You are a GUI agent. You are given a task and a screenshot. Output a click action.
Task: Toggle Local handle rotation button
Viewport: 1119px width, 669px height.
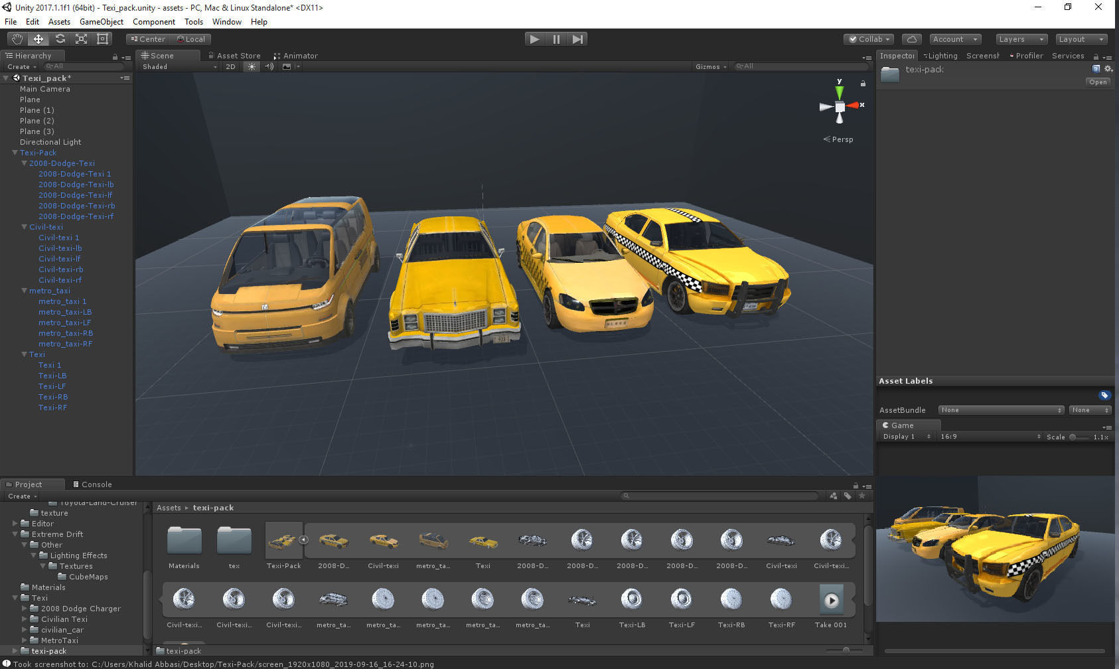190,39
